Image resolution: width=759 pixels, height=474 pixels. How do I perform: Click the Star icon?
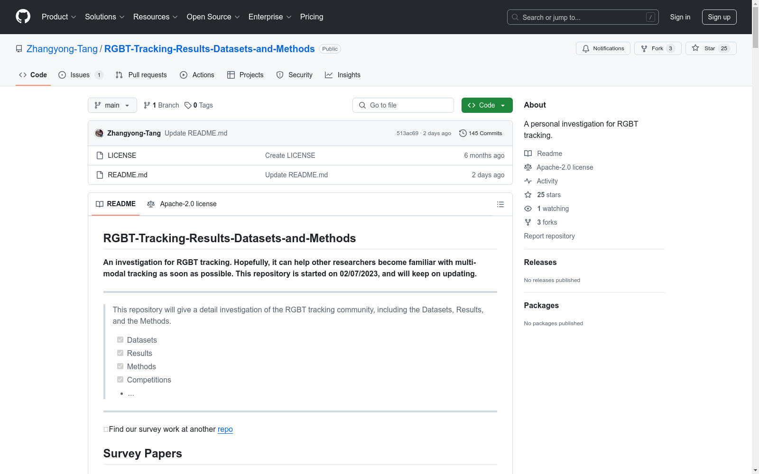[695, 48]
